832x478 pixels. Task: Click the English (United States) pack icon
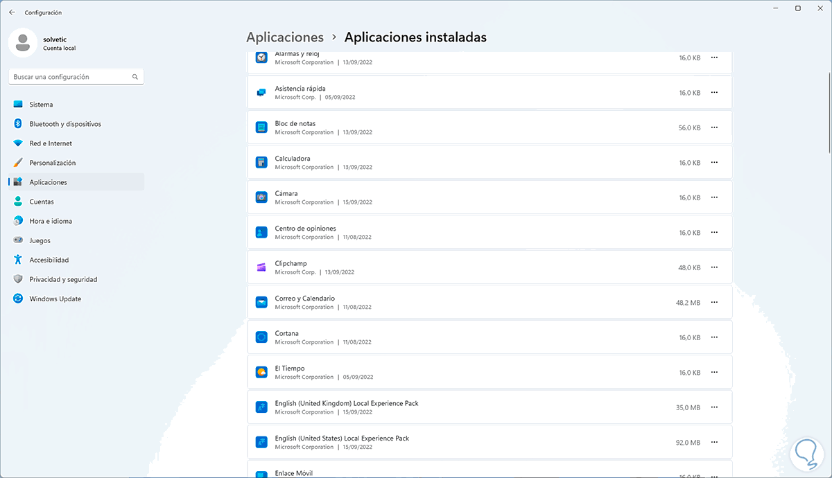pos(261,442)
